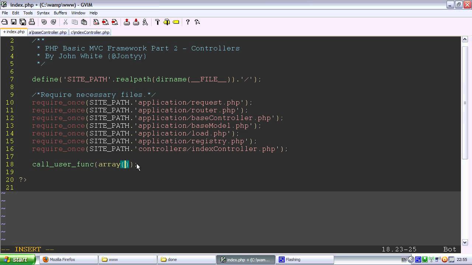Print the buffer using the printer icon
Image resolution: width=472 pixels, height=265 pixels.
(x=32, y=22)
